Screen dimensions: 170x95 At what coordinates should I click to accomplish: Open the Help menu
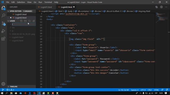(56, 2)
